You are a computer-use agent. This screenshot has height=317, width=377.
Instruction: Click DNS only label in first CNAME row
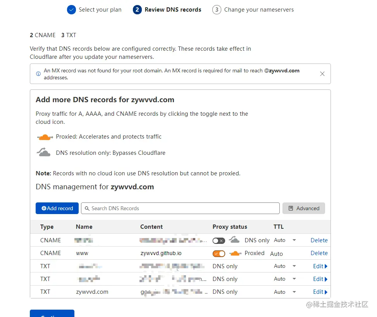(257, 240)
